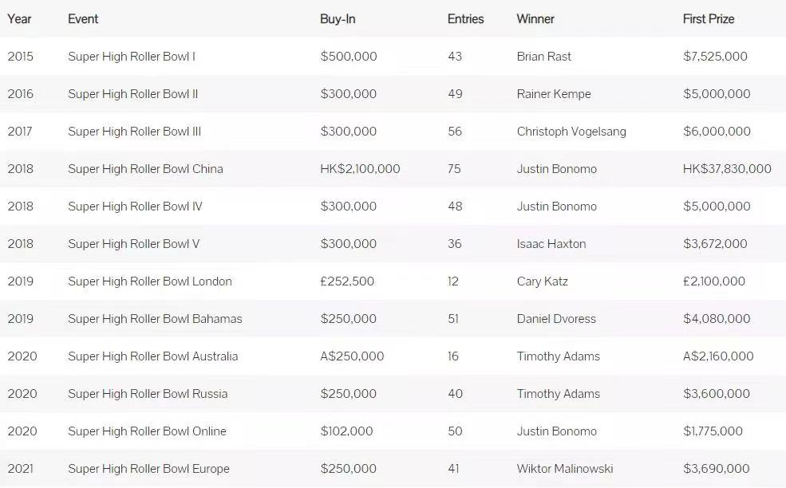Click the Entries column header
Image resolution: width=786 pixels, height=488 pixels.
(466, 19)
